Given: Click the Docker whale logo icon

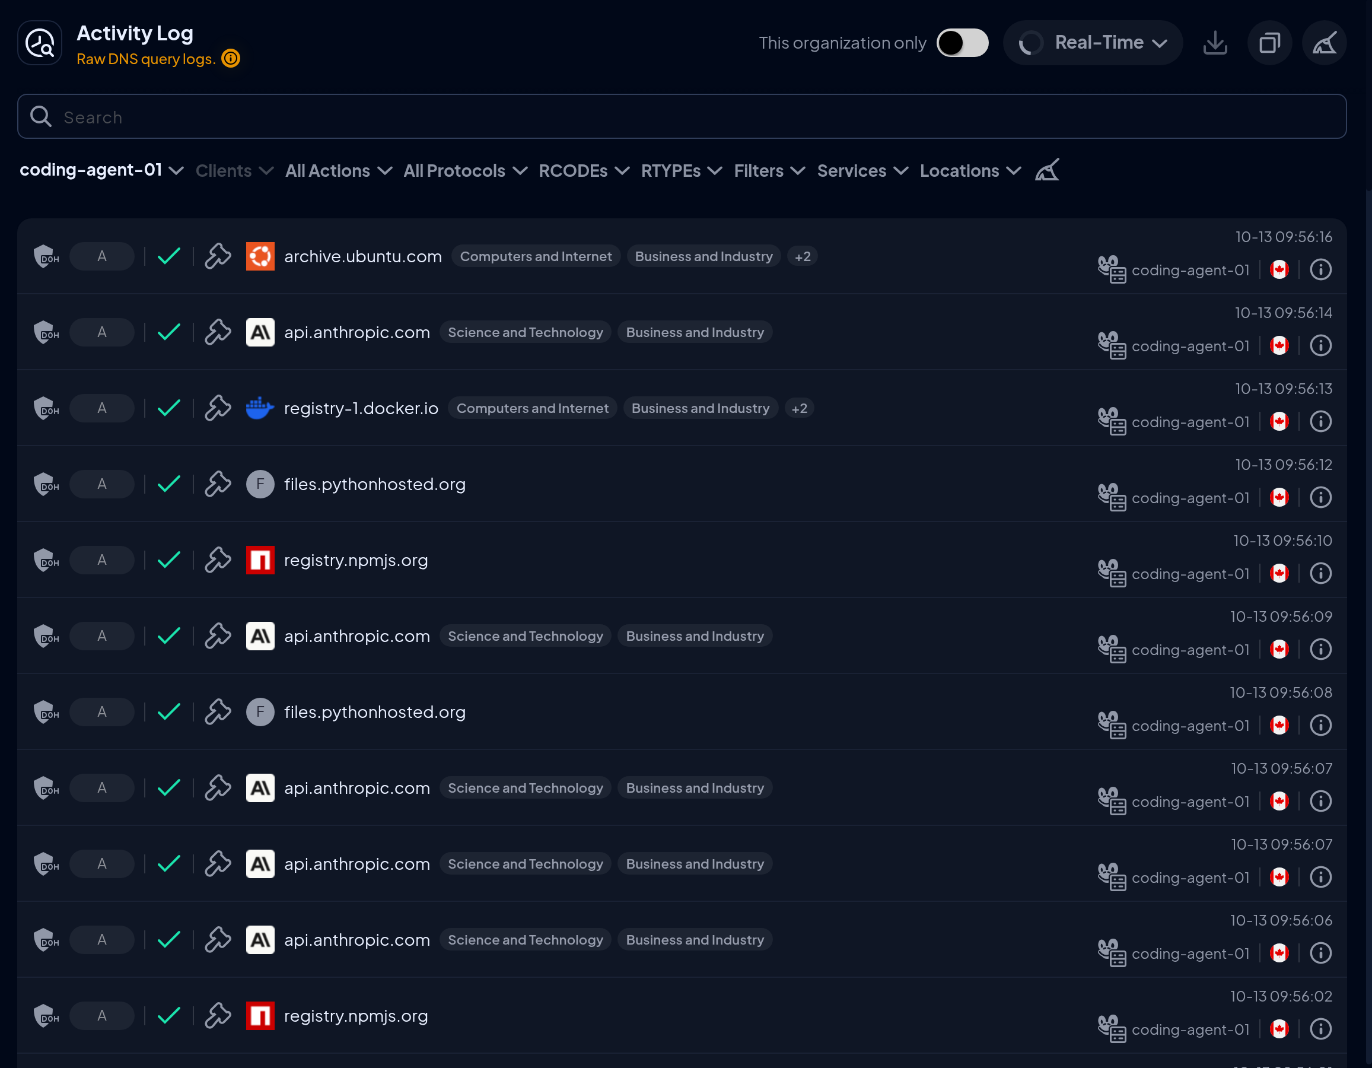Looking at the screenshot, I should [260, 408].
